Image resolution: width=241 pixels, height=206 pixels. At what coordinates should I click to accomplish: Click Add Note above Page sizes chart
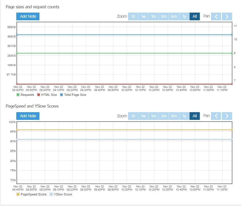28,16
